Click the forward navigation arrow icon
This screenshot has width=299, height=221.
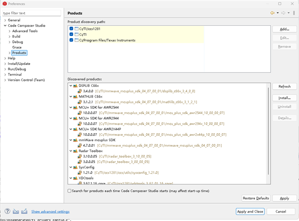(283, 13)
